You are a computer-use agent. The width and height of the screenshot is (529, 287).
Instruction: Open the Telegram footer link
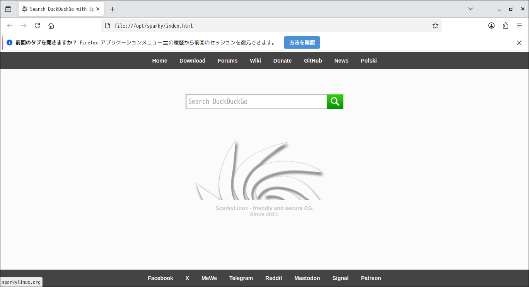click(x=241, y=278)
